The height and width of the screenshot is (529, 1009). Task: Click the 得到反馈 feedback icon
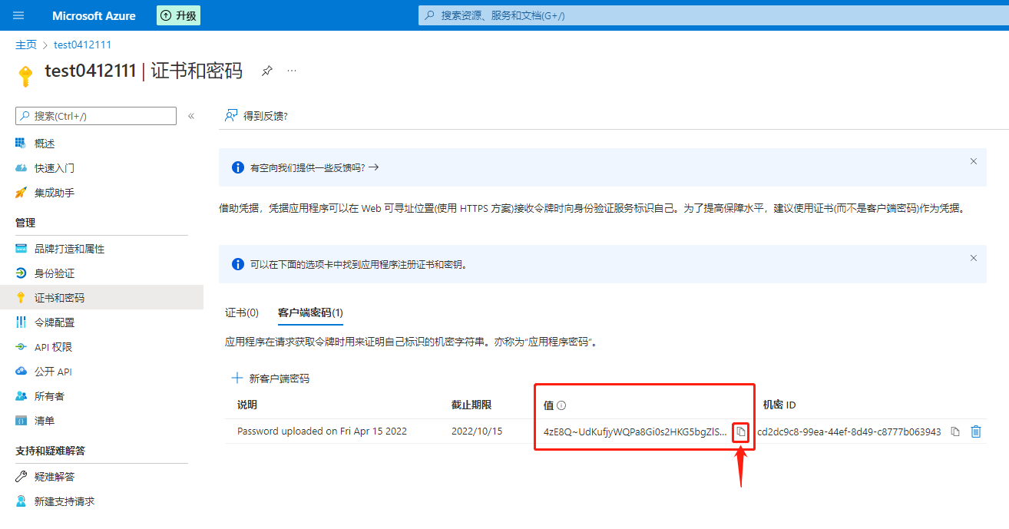(230, 116)
